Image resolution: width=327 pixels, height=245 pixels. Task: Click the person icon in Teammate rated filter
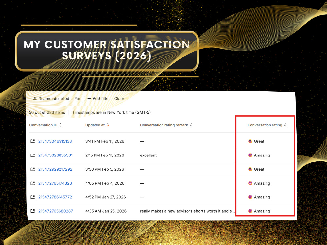coord(35,99)
